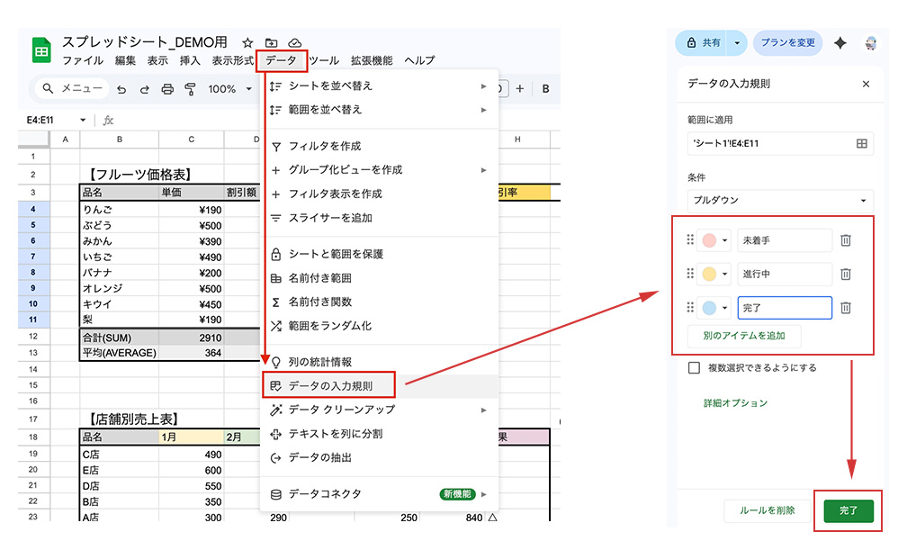Open the データ menu in the menu bar

(x=281, y=60)
